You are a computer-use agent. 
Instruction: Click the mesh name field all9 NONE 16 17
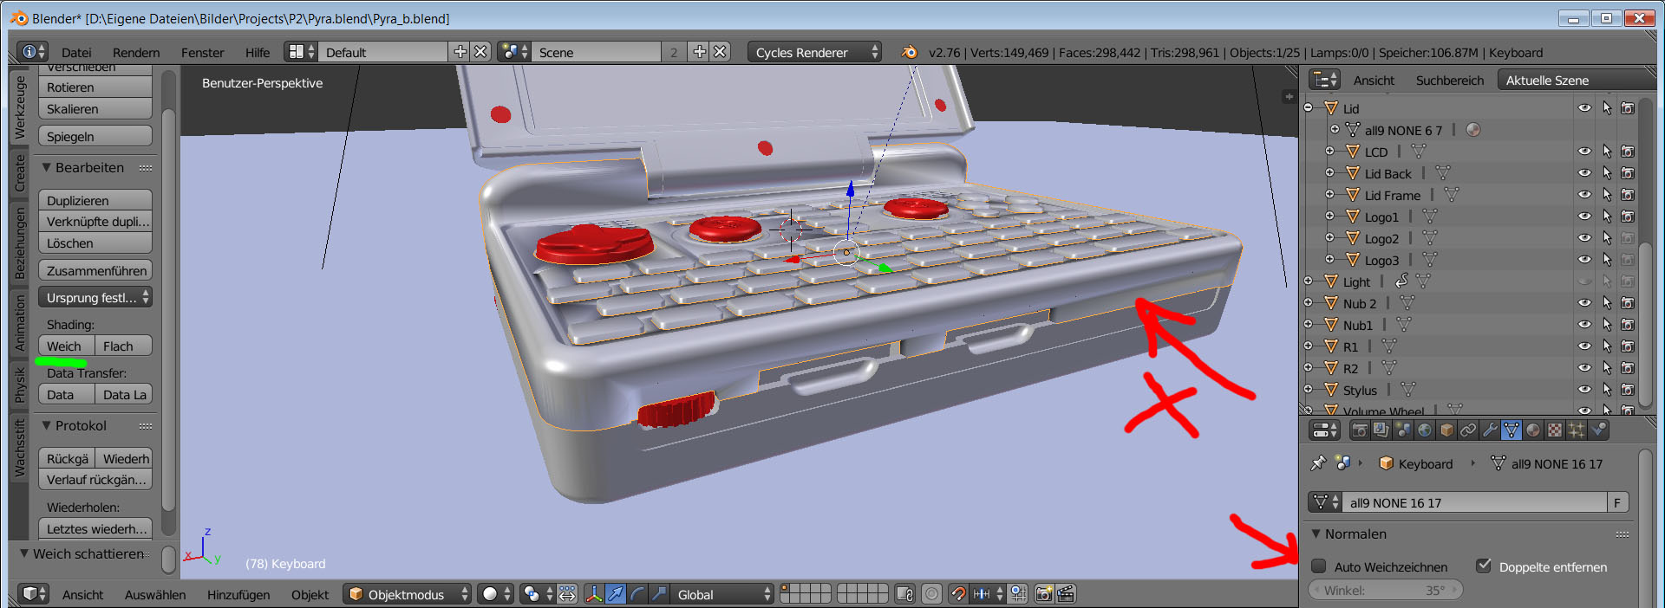[1474, 503]
